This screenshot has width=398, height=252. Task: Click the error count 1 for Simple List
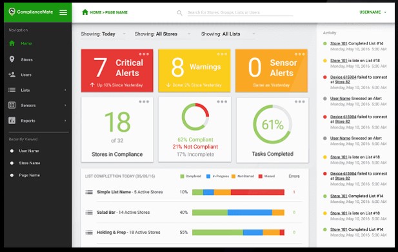point(294,192)
